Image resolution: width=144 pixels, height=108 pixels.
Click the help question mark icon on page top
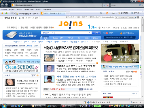(x=138, y=17)
